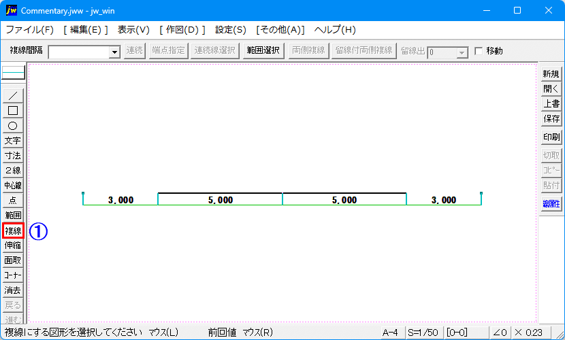Screen dimensions: 565x340
Task: Click the 戻る undo button
Action: tap(13, 305)
